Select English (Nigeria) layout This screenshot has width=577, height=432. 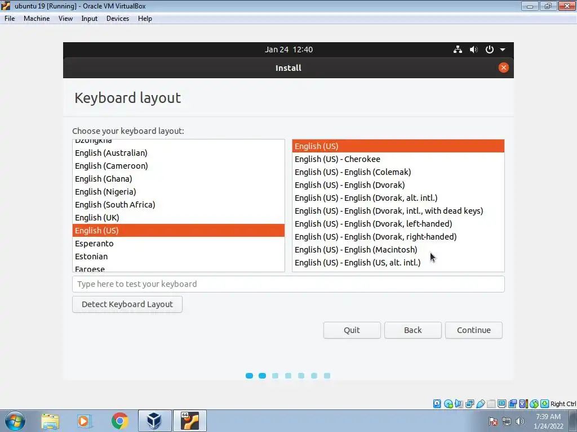[179, 192]
